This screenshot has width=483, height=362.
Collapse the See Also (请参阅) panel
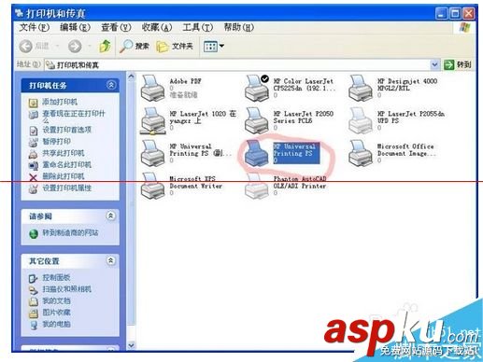tap(110, 216)
